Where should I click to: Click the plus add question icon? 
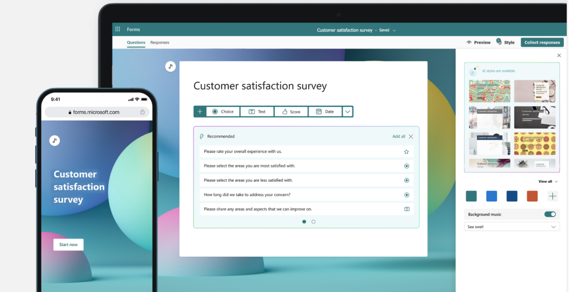tap(200, 111)
